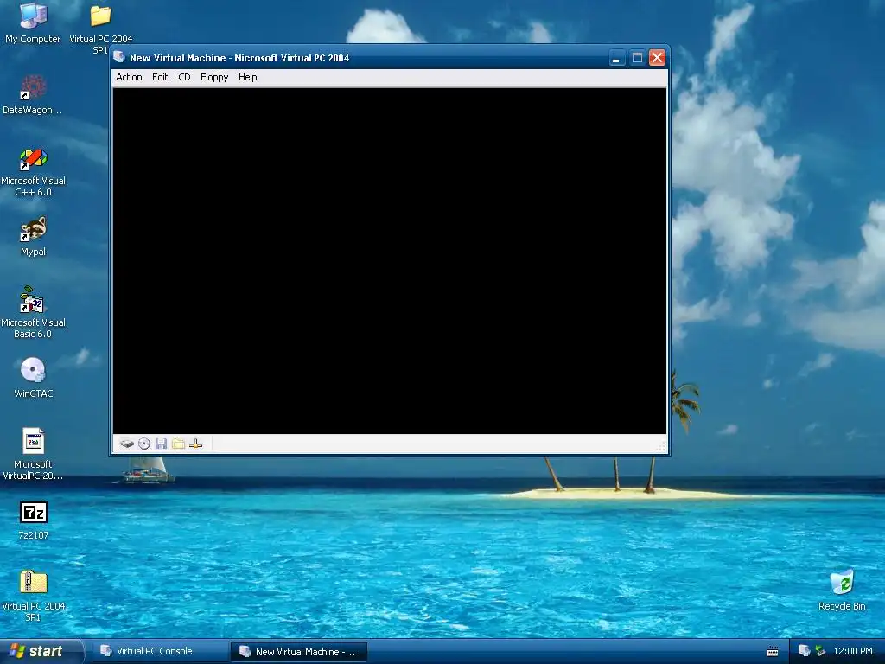This screenshot has width=885, height=664.
Task: Click the CD drive status icon
Action: point(144,444)
